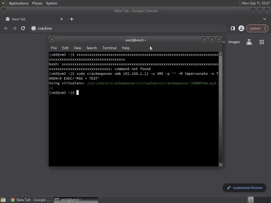Screen dimensions: 271x203
Task: Click terminal scrollbar up arrow
Action: click(x=220, y=54)
